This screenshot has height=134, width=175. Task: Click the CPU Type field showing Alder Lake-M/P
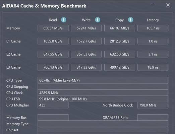pyautogui.click(x=103, y=80)
